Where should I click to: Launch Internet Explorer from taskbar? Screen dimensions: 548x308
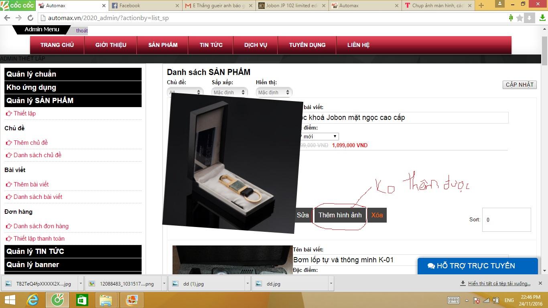coord(33,300)
